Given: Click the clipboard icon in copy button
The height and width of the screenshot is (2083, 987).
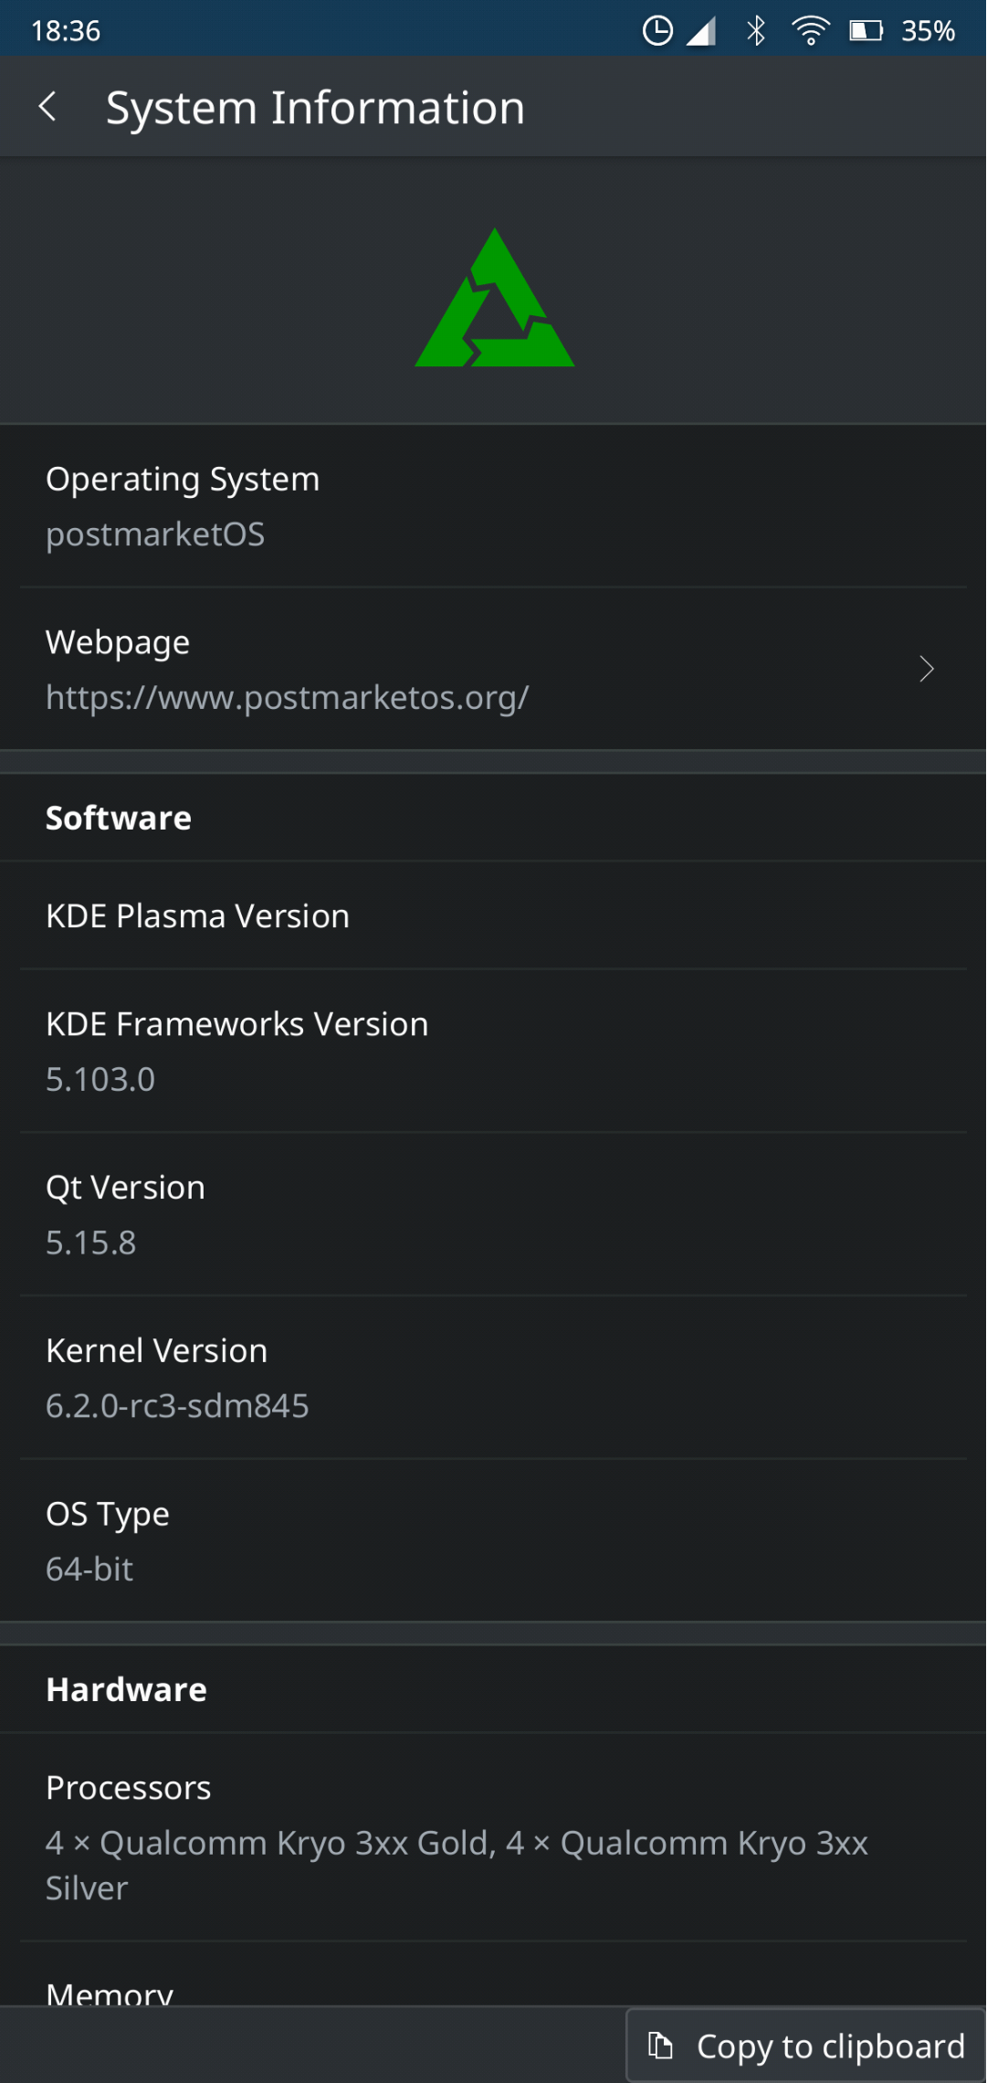Looking at the screenshot, I should [x=660, y=2046].
